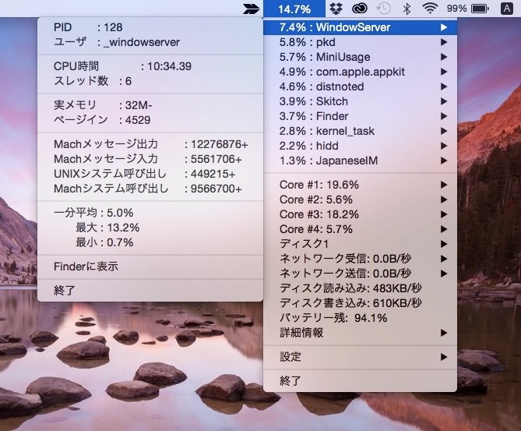The height and width of the screenshot is (431, 521).
Task: Click the 実メモリ : 32M- line
Action: click(150, 105)
